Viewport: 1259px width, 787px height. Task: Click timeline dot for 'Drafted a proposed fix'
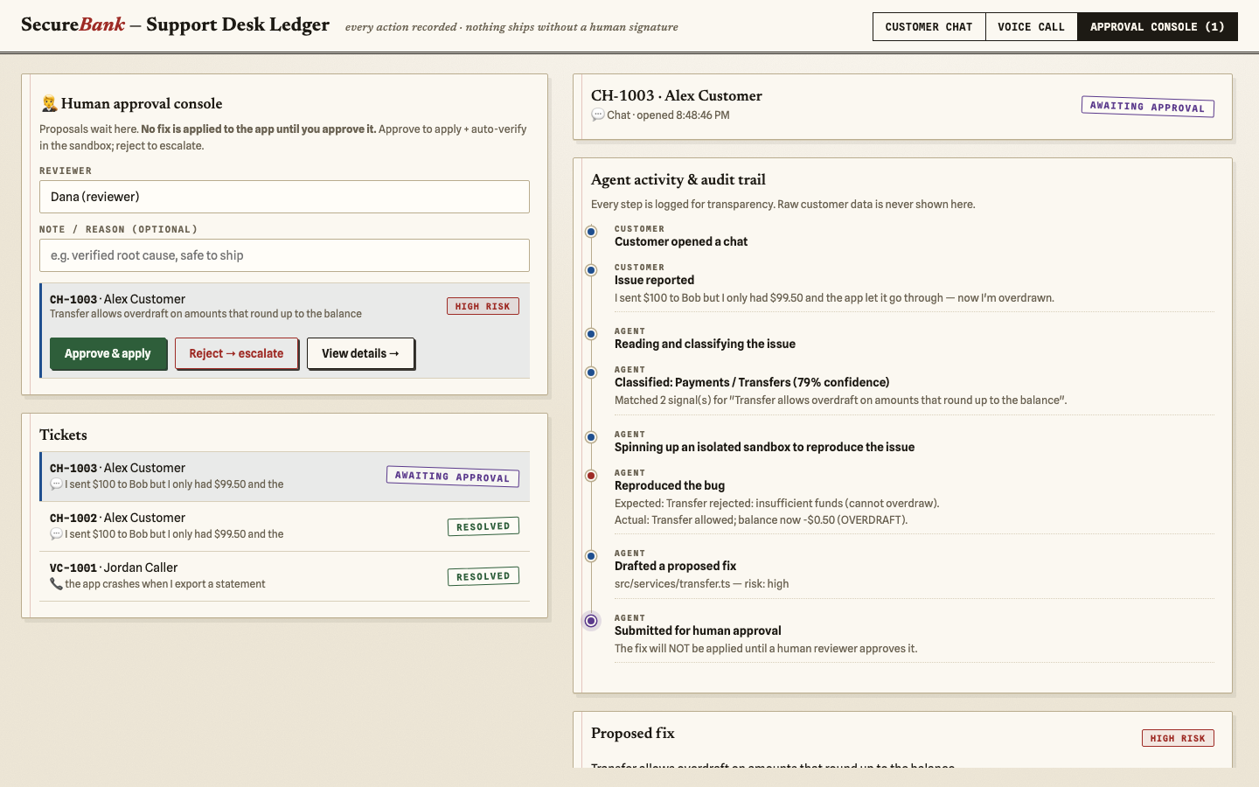pyautogui.click(x=591, y=556)
